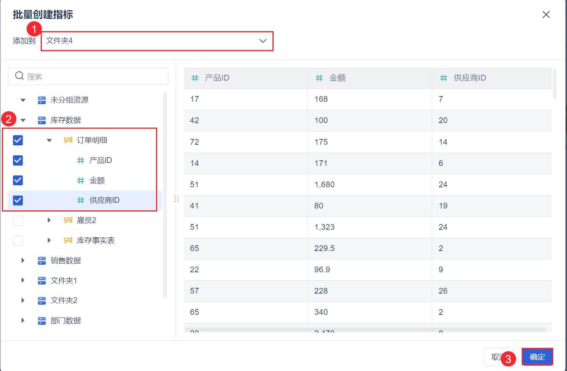Screen dimensions: 567x371
Task: Click the SQL icon beside 库存事实表
Action: coord(68,240)
